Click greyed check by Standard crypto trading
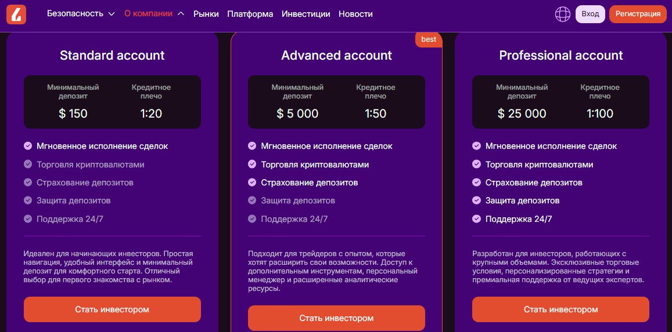Image resolution: width=672 pixels, height=332 pixels. pos(28,165)
